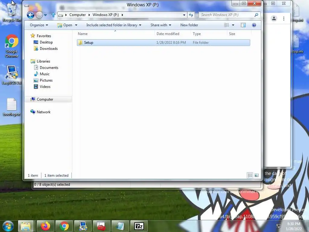Select the Recycle Bin desktop icon
The height and width of the screenshot is (232, 309).
pos(12,12)
